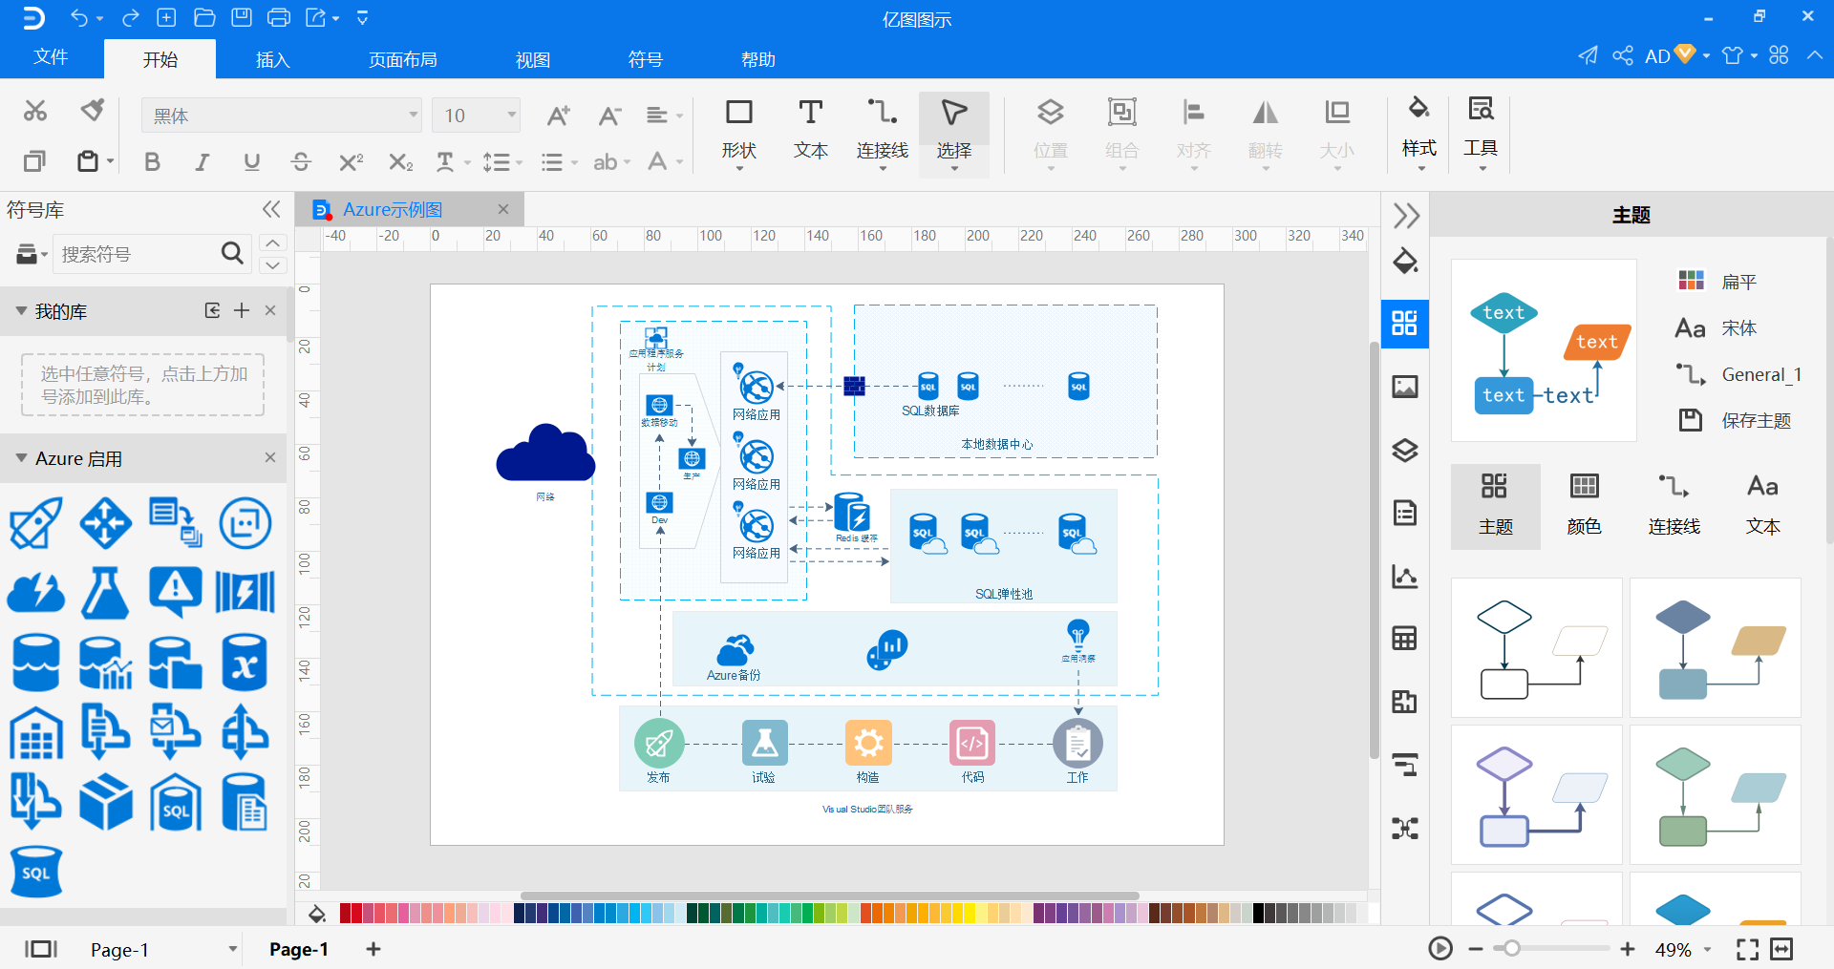This screenshot has height=969, width=1834.
Task: Select the flask symbol in Azure library
Action: [105, 593]
